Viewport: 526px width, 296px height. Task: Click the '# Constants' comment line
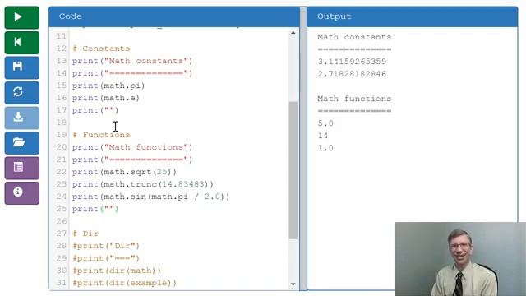pyautogui.click(x=101, y=49)
